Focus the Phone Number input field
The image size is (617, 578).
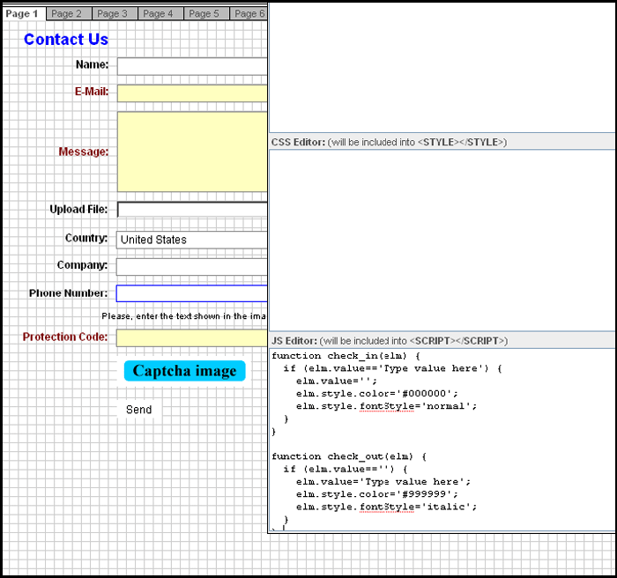click(191, 293)
